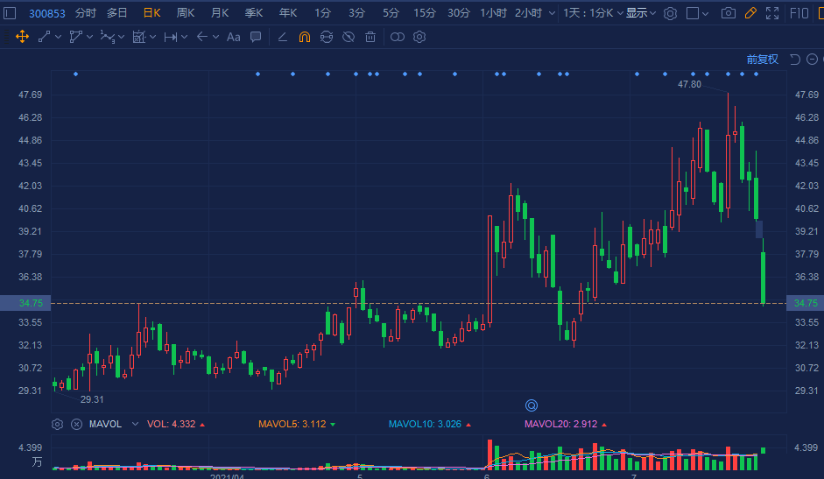Select the move/crosshair cursor tool
Screen dimensions: 824x479
tap(22, 37)
